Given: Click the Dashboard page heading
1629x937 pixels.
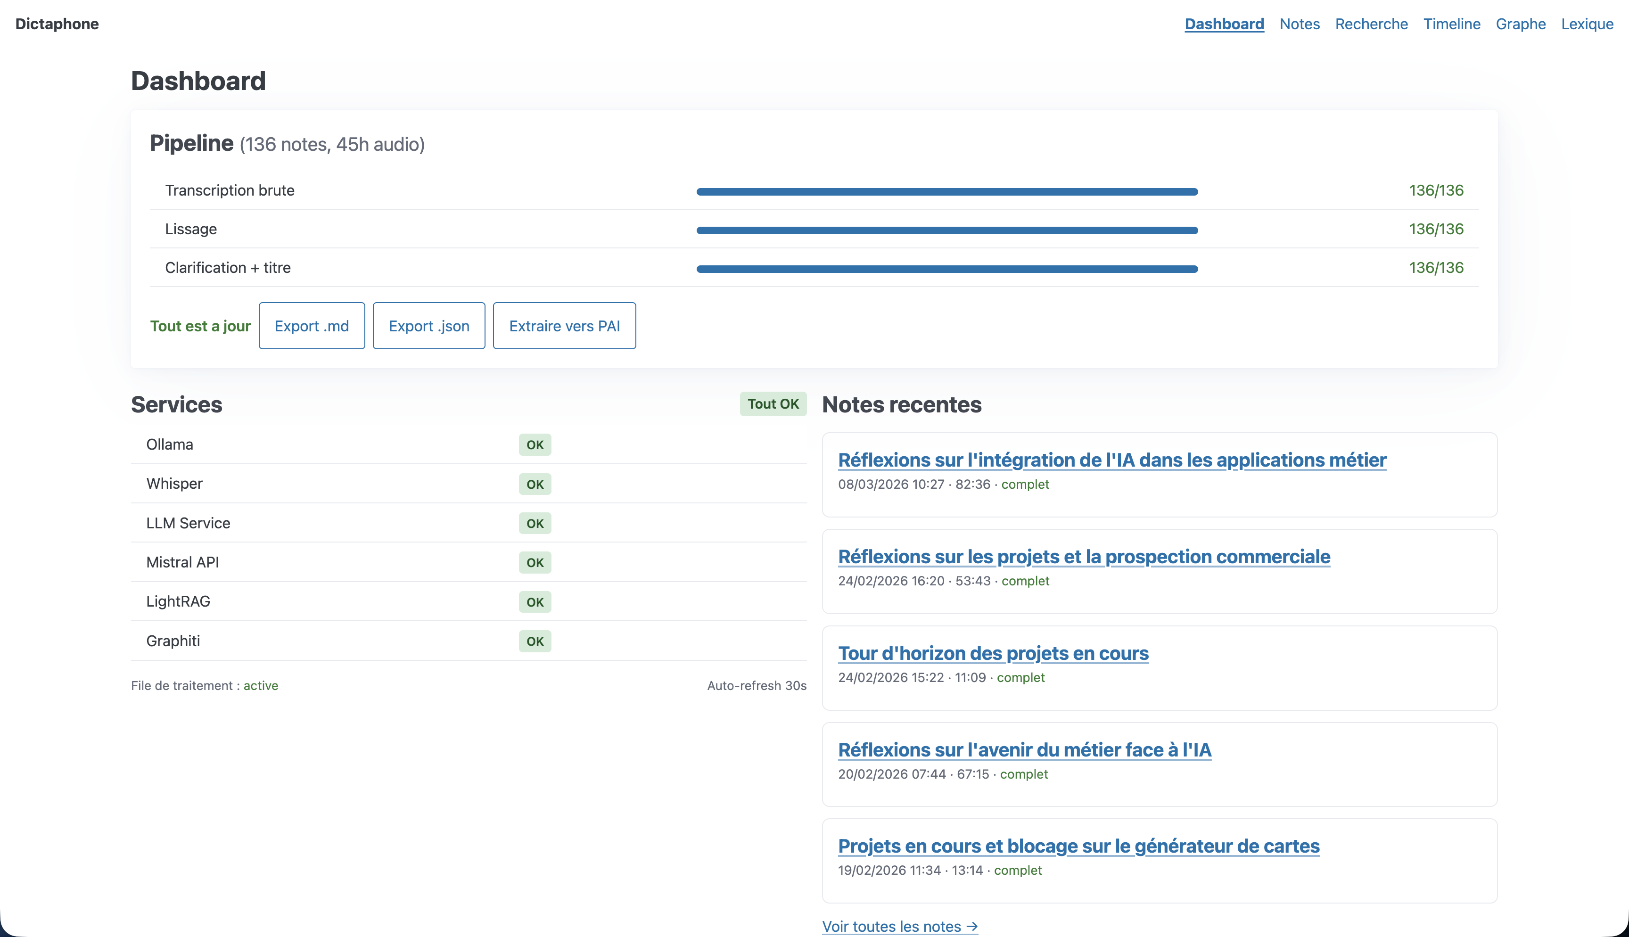Looking at the screenshot, I should 198,81.
